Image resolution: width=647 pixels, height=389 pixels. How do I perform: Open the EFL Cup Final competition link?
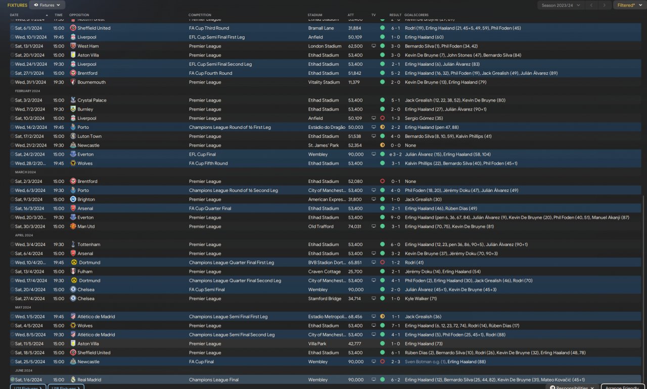click(x=202, y=155)
